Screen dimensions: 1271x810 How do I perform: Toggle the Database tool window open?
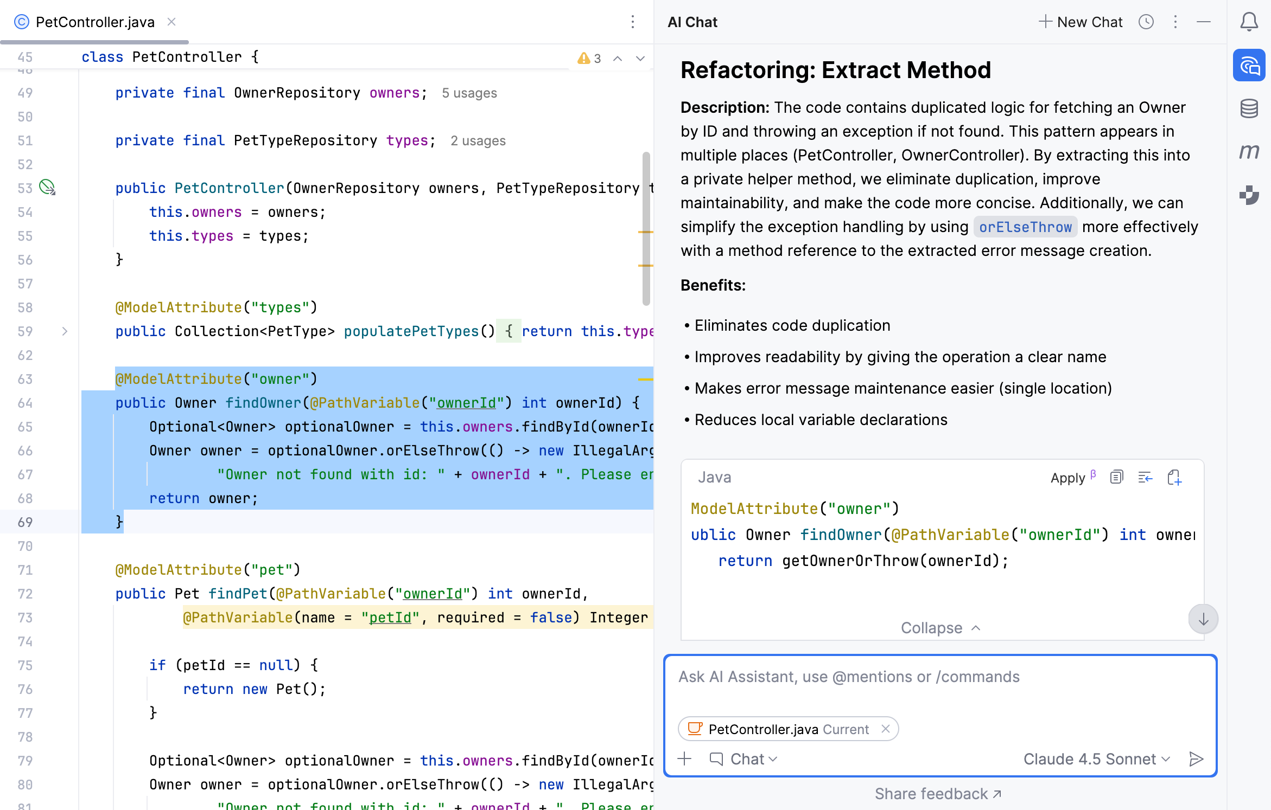tap(1249, 108)
